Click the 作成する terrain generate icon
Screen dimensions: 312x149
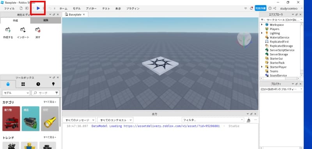coord(8,33)
